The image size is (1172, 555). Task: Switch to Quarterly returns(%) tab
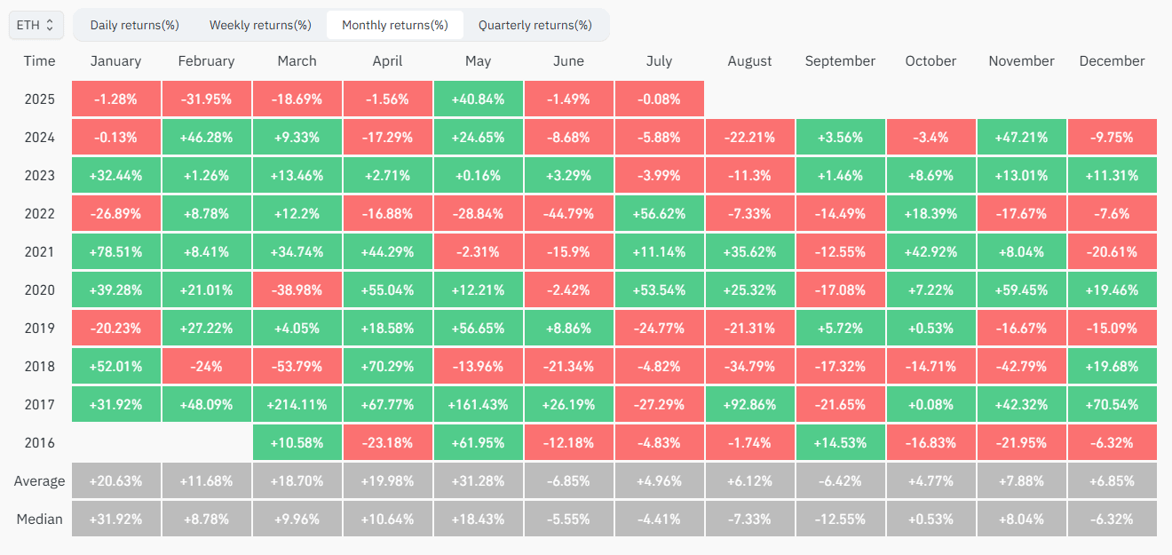click(x=535, y=25)
